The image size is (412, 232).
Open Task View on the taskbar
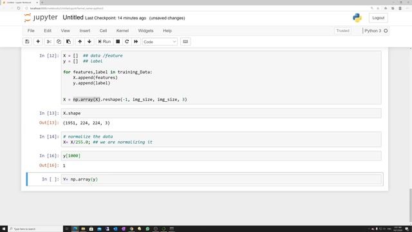pos(67,229)
